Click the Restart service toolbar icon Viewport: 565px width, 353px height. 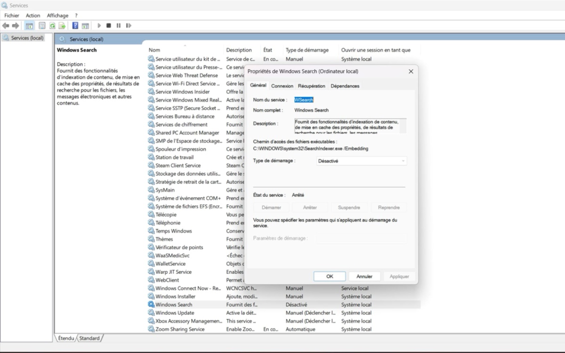129,25
